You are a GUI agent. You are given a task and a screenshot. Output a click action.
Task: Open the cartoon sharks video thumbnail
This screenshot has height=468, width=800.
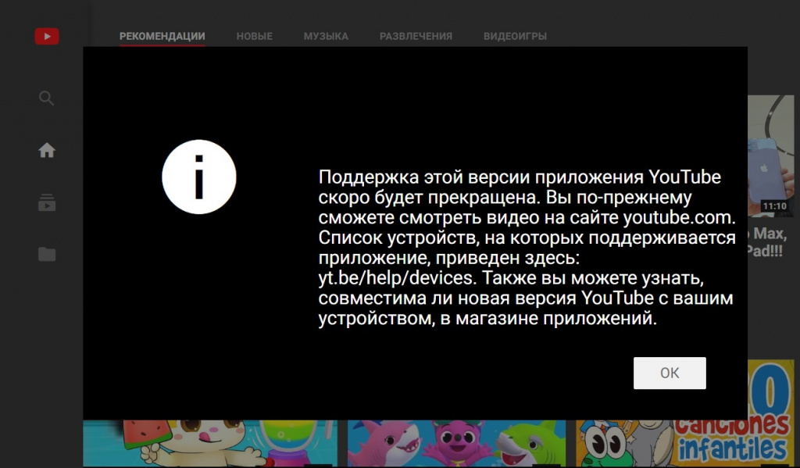pyautogui.click(x=455, y=443)
